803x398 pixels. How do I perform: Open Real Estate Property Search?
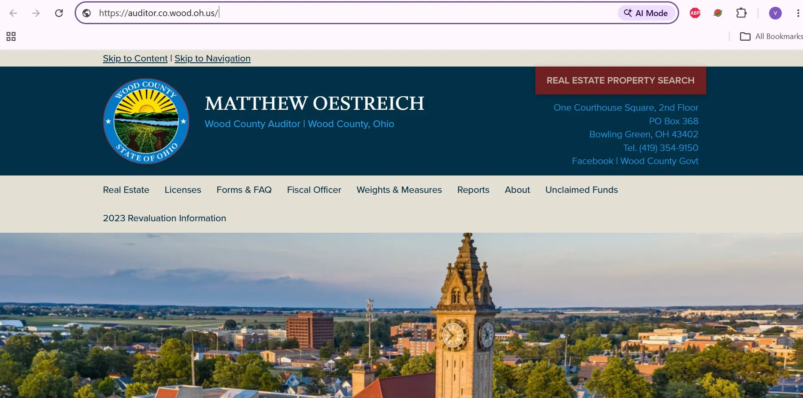(621, 81)
